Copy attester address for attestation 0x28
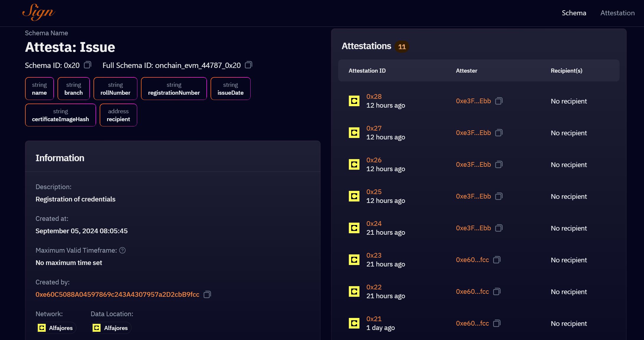This screenshot has width=644, height=340. pos(499,101)
